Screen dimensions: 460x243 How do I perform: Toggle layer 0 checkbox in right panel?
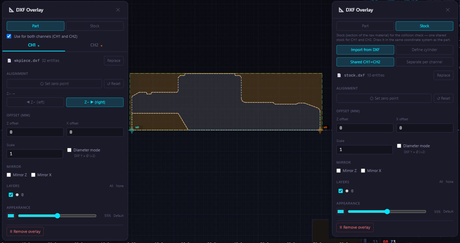click(x=341, y=191)
